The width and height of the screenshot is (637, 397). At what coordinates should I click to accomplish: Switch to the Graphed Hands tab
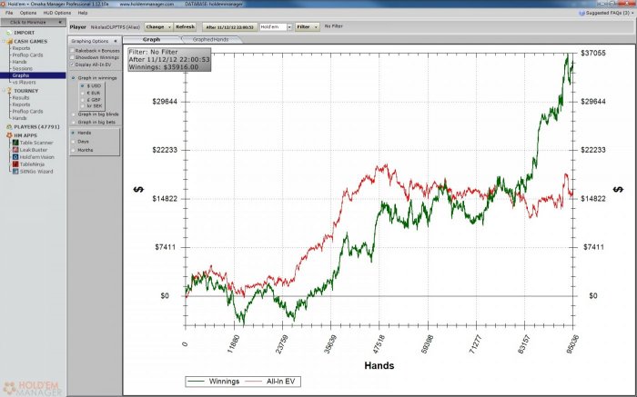[210, 40]
